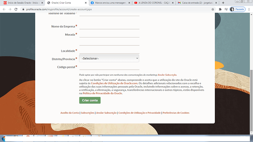Switch to the YouTube A Lenda do Coronel tab
The image size is (253, 142).
click(154, 3)
